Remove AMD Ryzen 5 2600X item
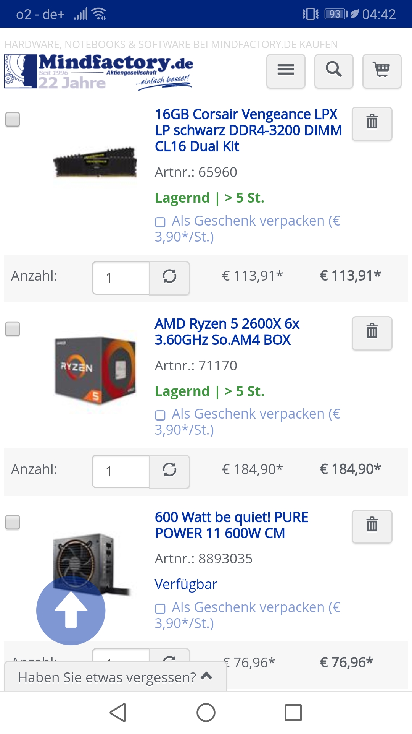Image resolution: width=412 pixels, height=734 pixels. pyautogui.click(x=372, y=333)
